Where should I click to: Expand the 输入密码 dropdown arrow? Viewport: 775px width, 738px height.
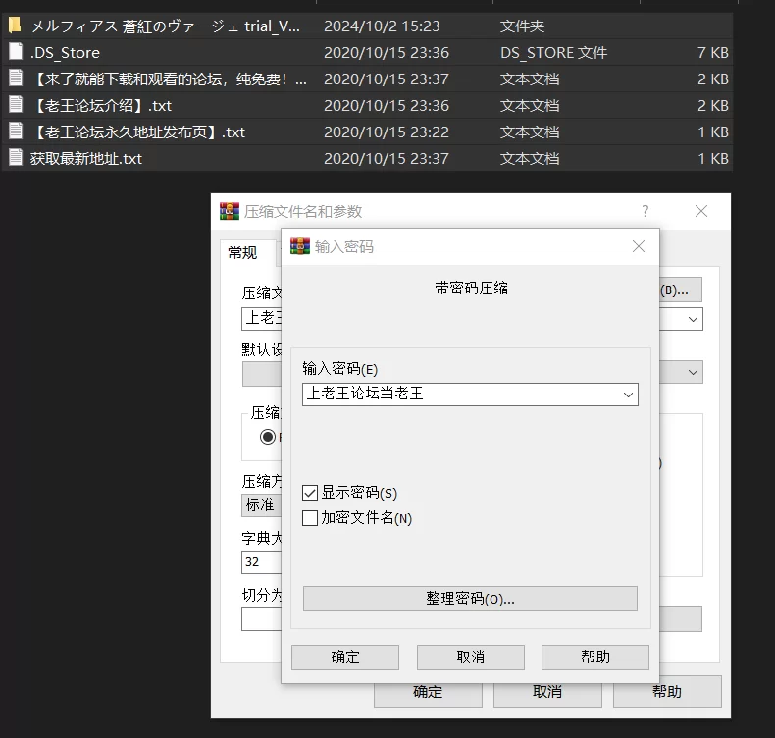[x=628, y=395]
